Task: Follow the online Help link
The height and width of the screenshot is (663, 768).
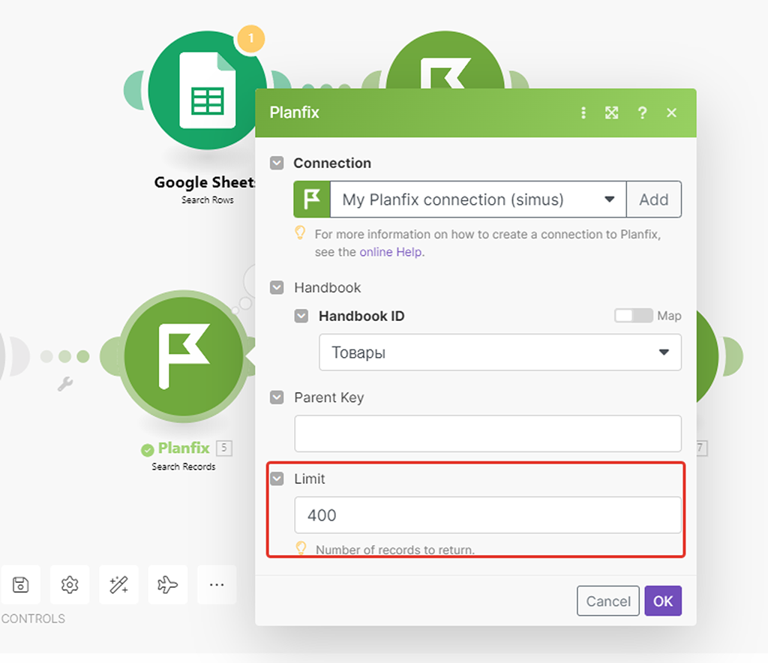Action: (391, 252)
